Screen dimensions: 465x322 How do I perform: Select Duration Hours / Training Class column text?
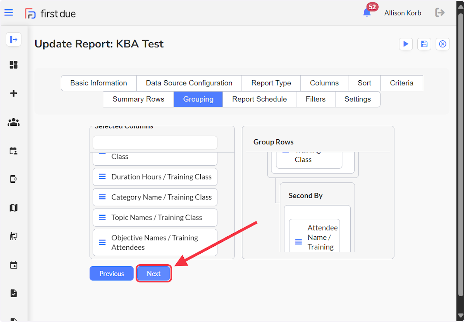(x=162, y=177)
